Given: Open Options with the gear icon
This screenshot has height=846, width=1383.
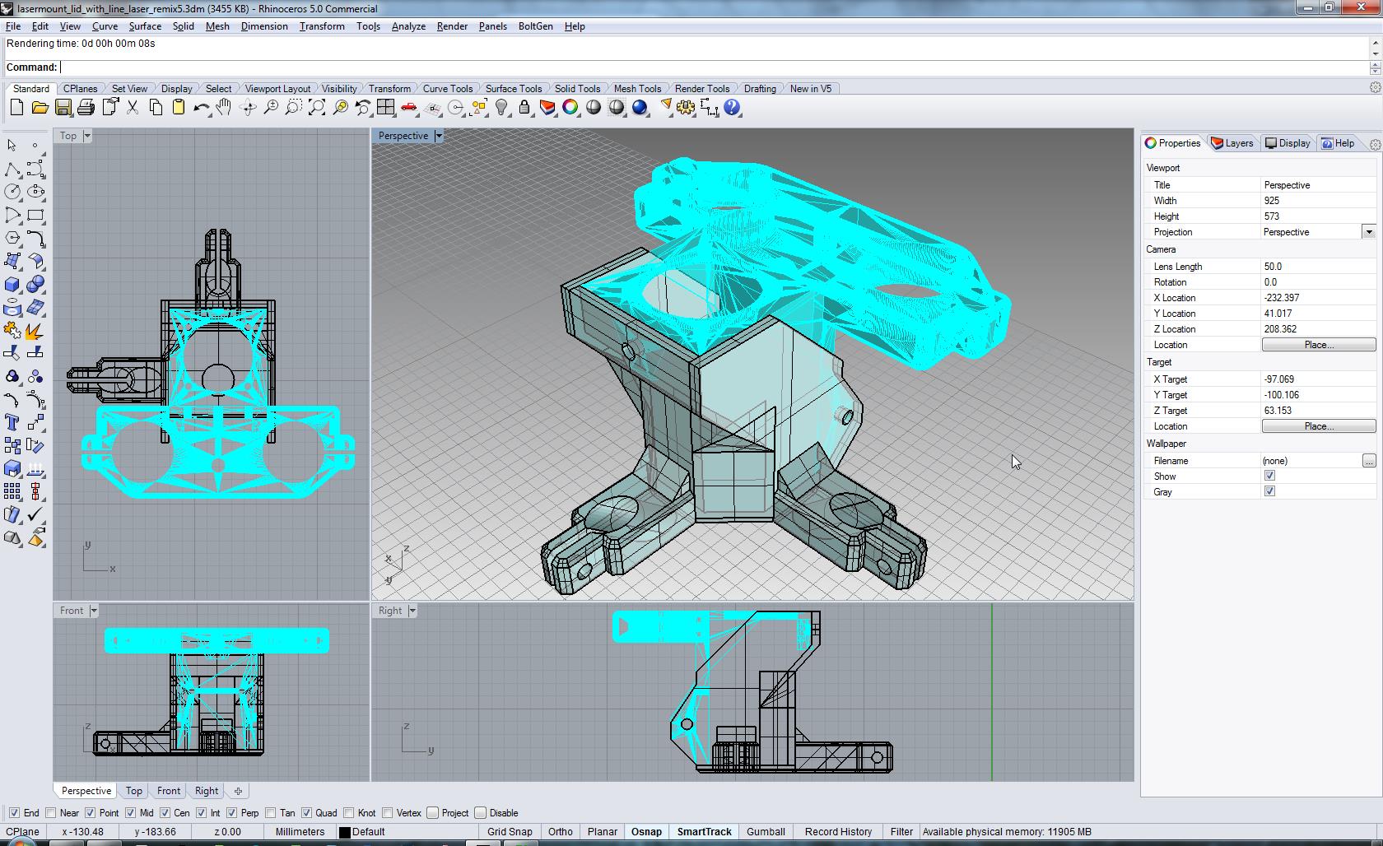Looking at the screenshot, I should [x=686, y=108].
